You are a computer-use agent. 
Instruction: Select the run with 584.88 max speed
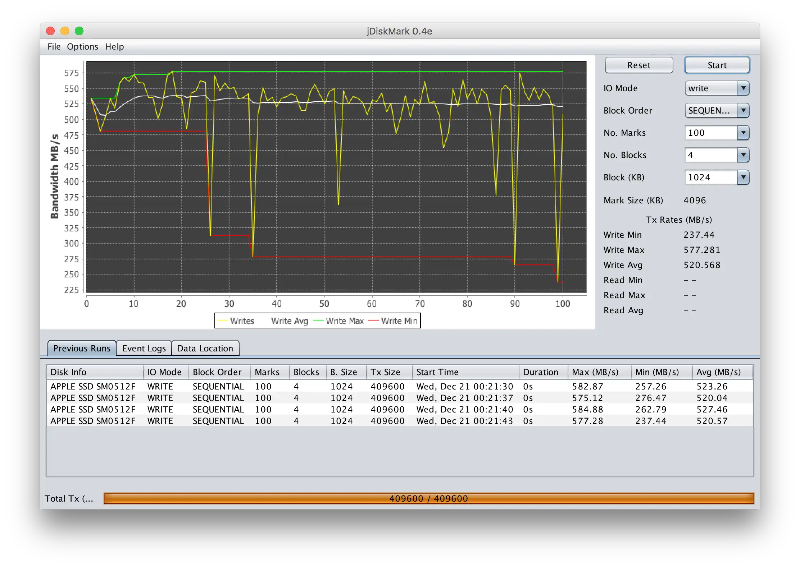[x=587, y=410]
